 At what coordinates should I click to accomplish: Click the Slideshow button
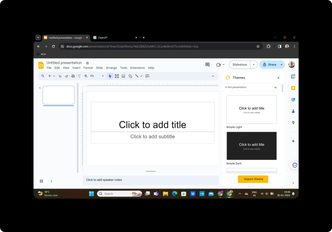coord(240,65)
